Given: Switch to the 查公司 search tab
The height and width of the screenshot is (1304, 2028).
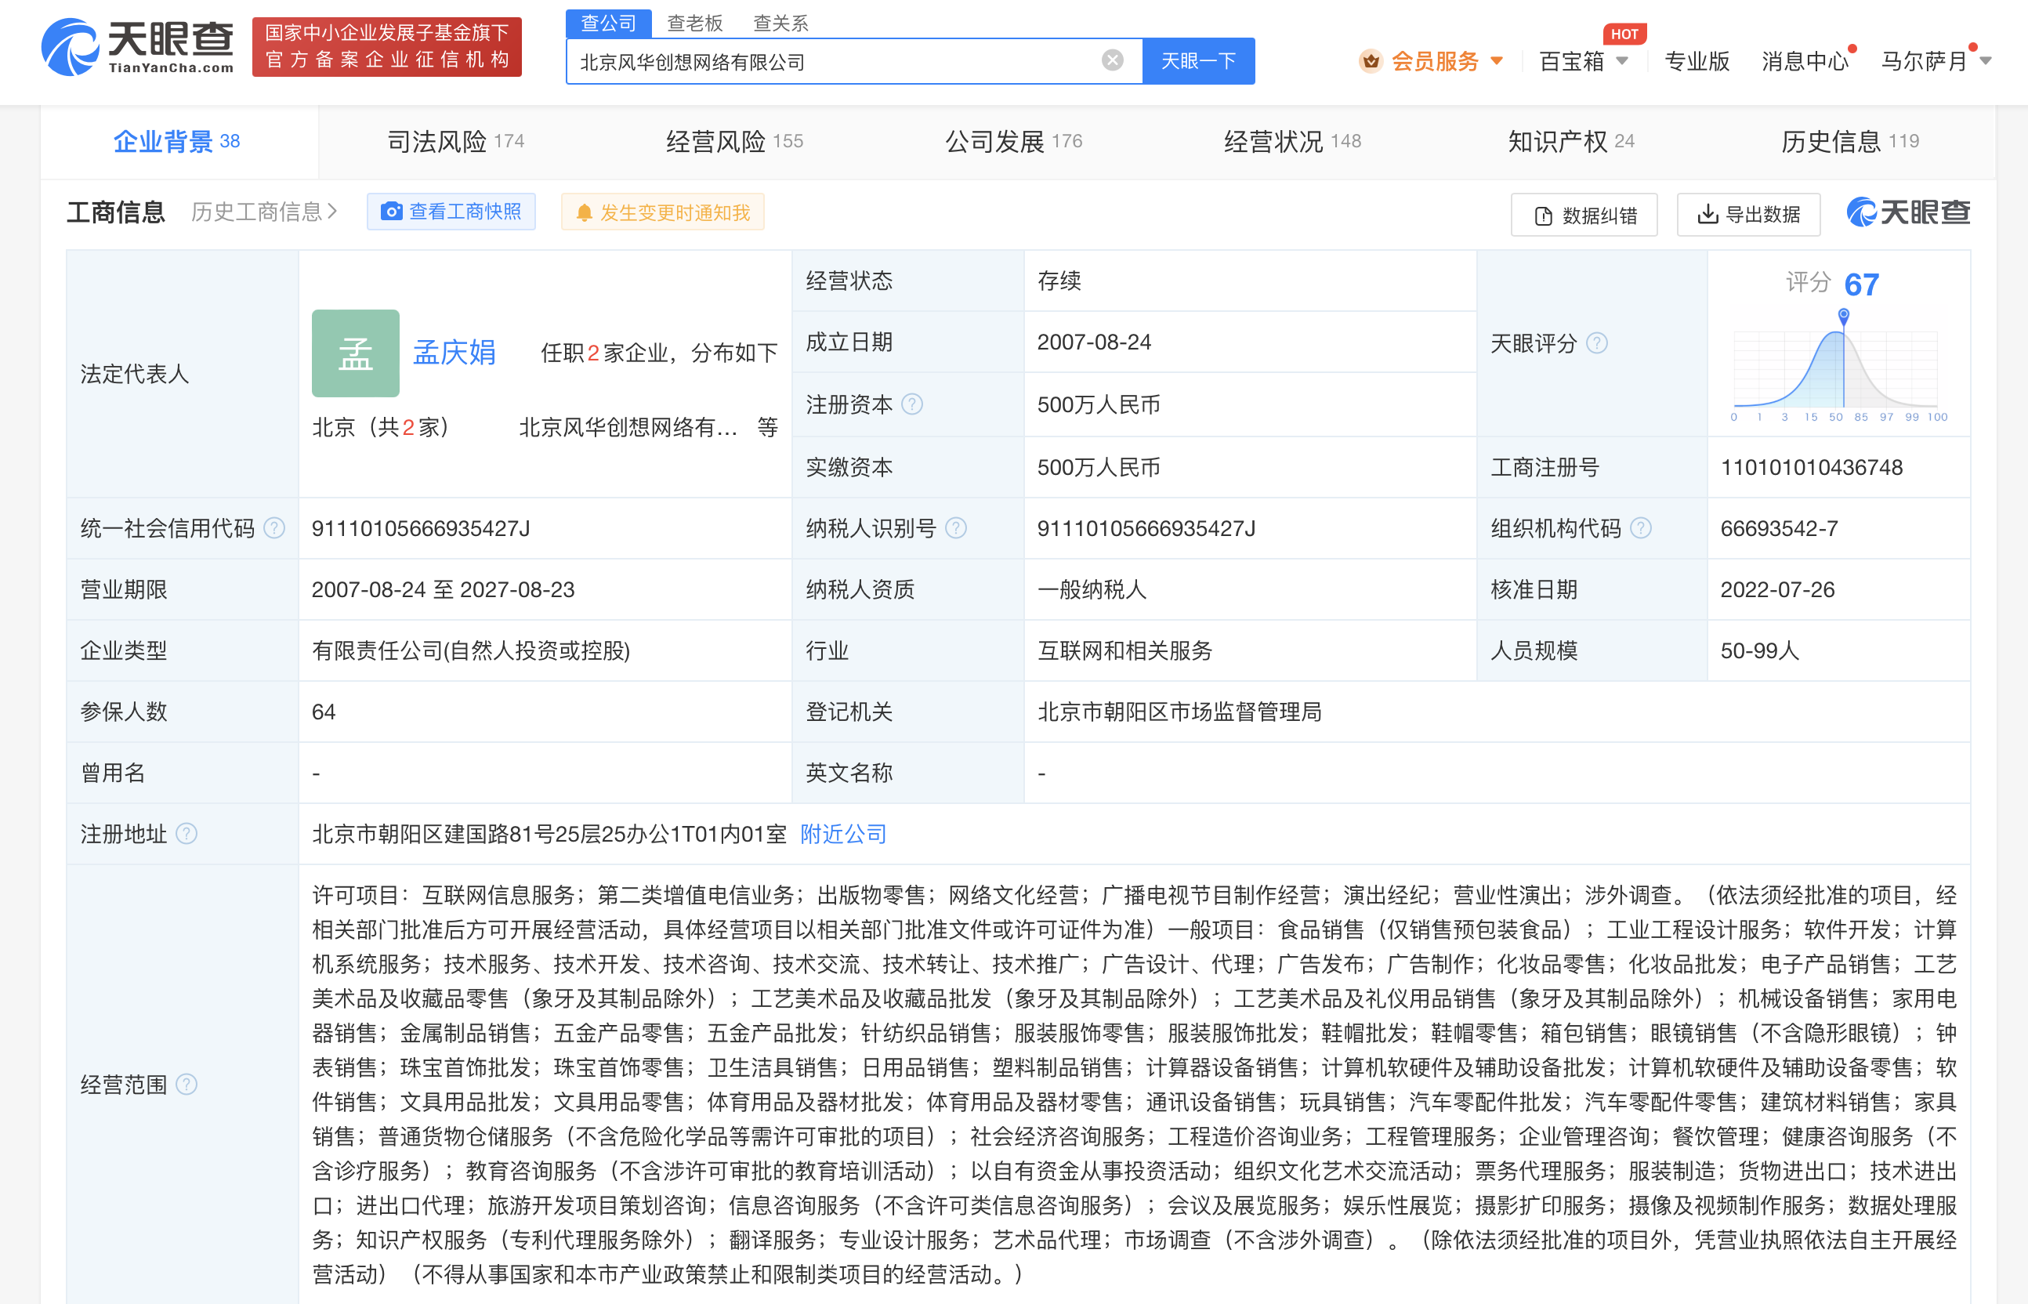Looking at the screenshot, I should 608,24.
